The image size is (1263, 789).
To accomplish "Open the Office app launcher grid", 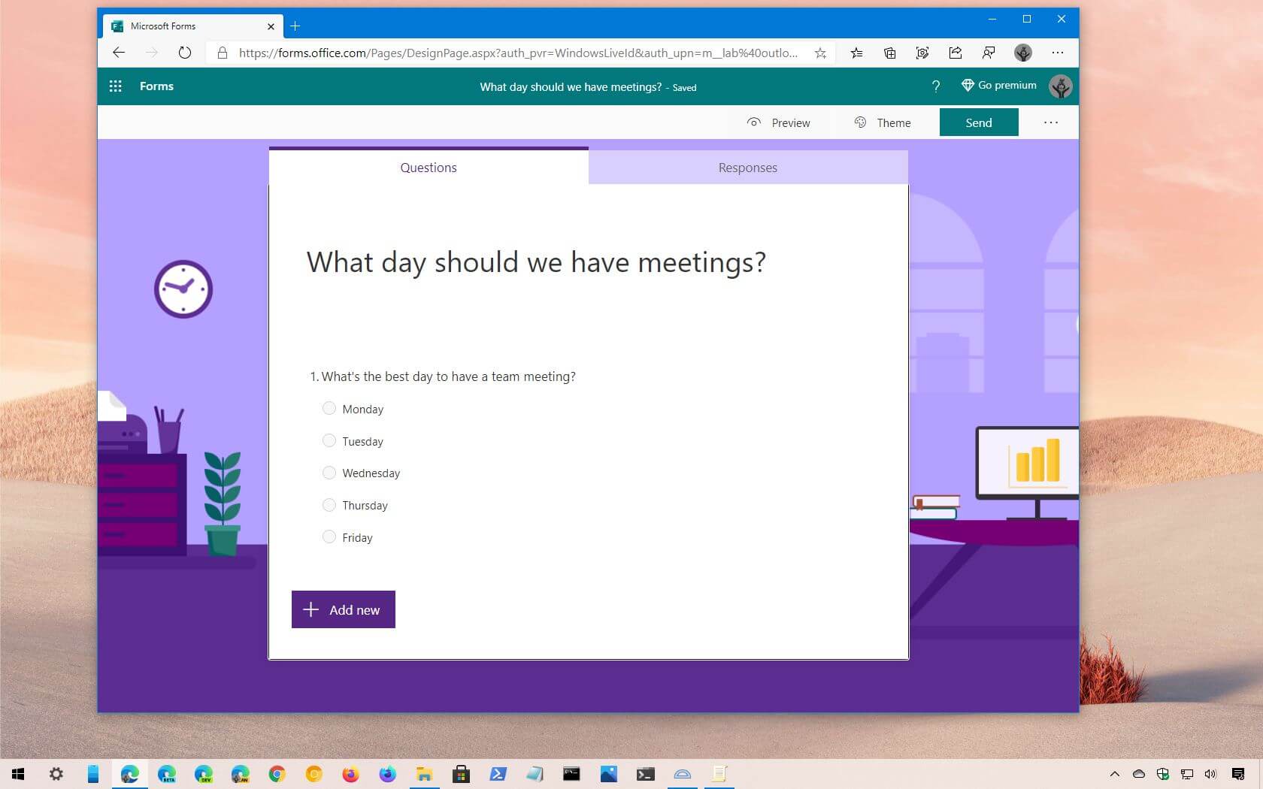I will [115, 86].
